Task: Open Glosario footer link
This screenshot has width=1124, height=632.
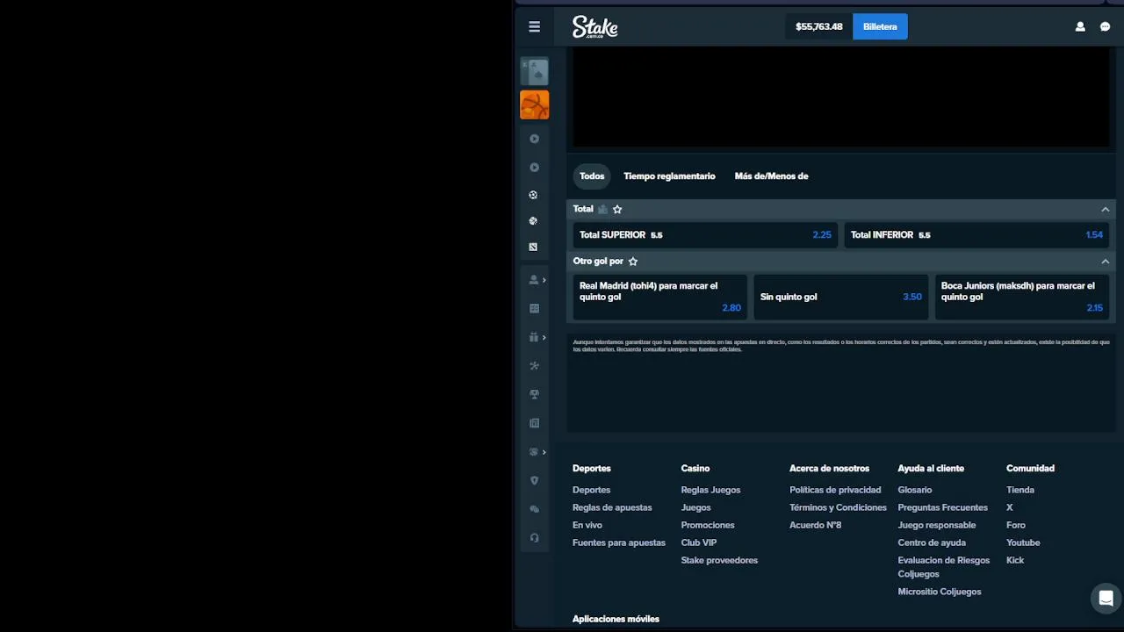Action: pos(915,490)
